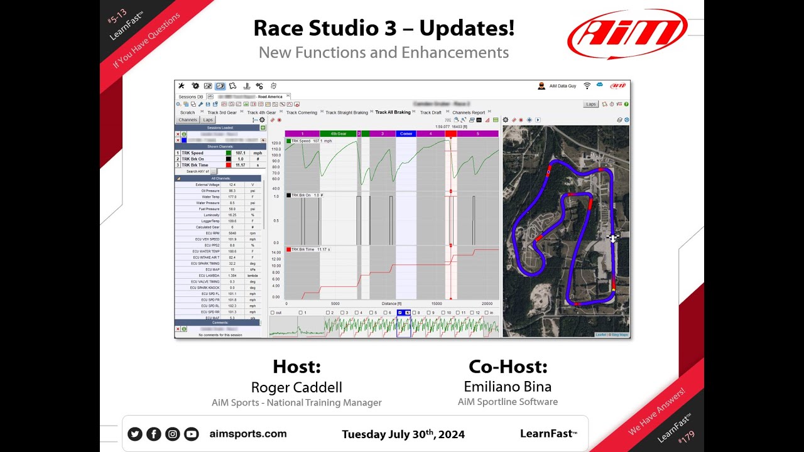Toggle lap 12 checkbox

tap(472, 313)
